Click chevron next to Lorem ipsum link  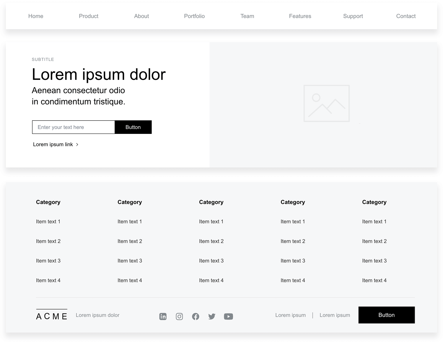click(77, 144)
